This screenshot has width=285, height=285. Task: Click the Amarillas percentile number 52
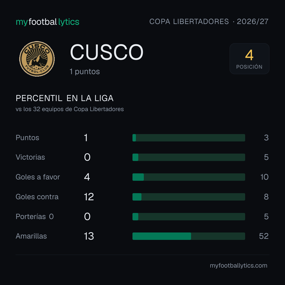[x=264, y=236]
